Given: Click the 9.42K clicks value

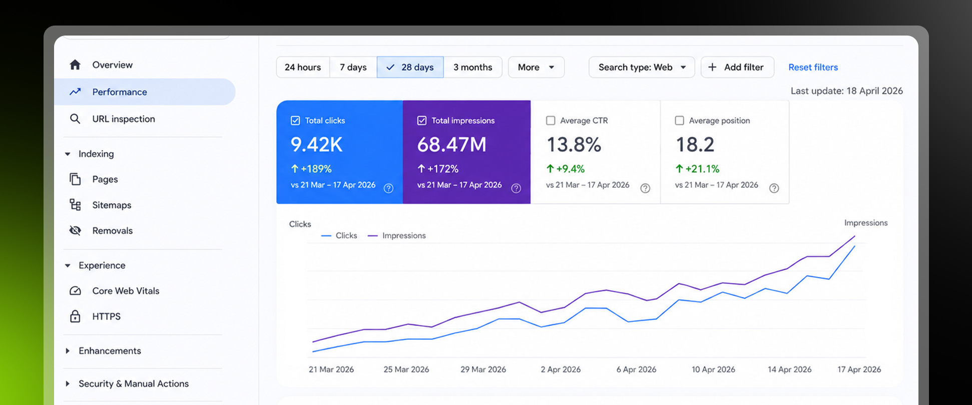Looking at the screenshot, I should click(316, 145).
